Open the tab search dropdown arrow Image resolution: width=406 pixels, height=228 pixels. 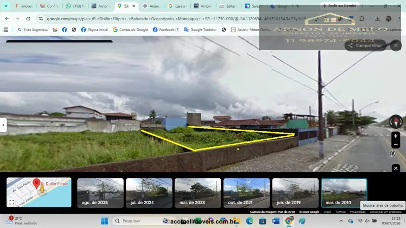tap(6, 6)
